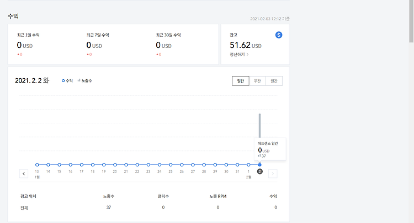Select chart point for day 22
This screenshot has width=414, height=223.
tap(137, 165)
